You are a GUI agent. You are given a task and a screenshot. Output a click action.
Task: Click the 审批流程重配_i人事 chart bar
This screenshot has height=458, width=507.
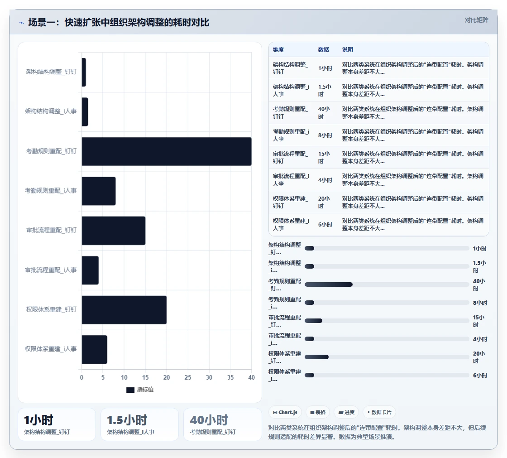pyautogui.click(x=90, y=270)
